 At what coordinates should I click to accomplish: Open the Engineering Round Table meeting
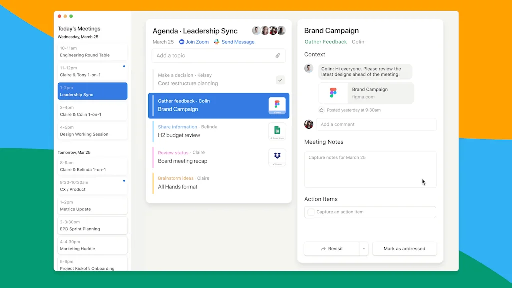92,52
